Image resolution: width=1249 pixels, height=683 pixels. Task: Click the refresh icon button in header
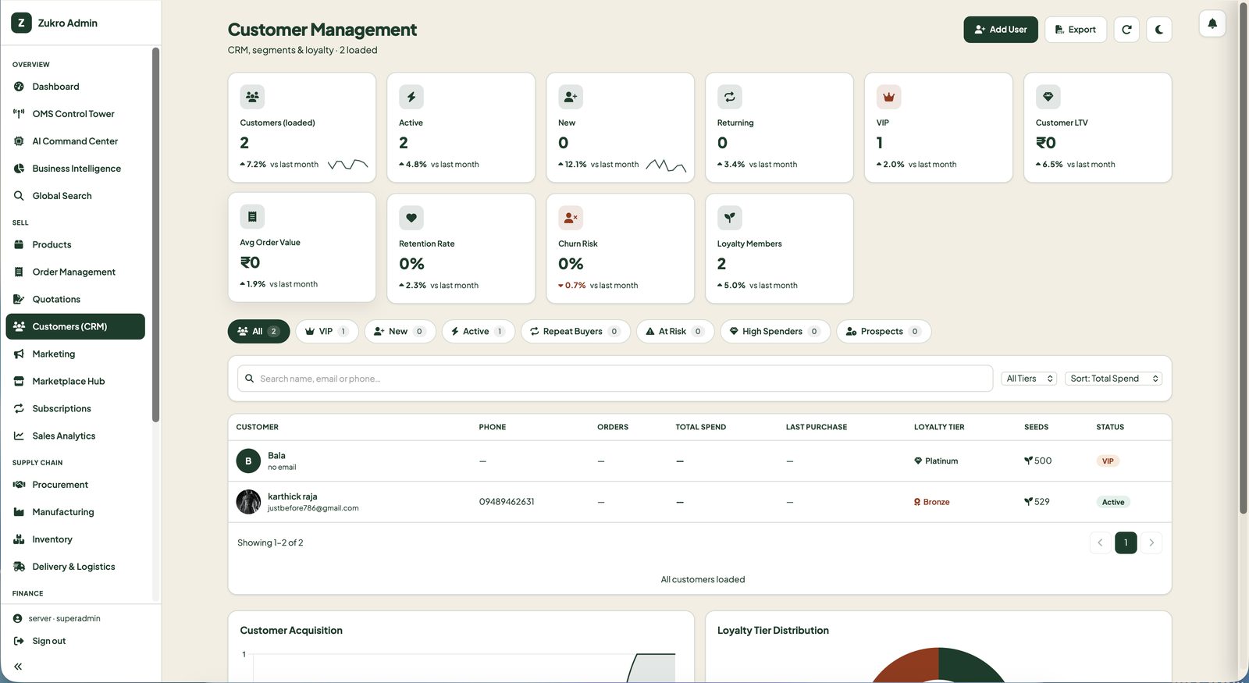click(1126, 30)
